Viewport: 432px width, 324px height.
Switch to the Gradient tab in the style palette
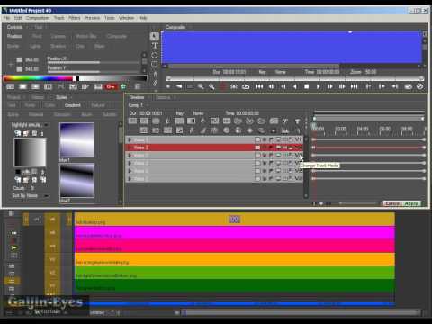pyautogui.click(x=73, y=105)
